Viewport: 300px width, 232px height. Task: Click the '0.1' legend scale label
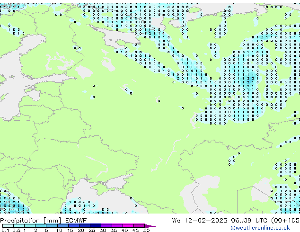5,230
